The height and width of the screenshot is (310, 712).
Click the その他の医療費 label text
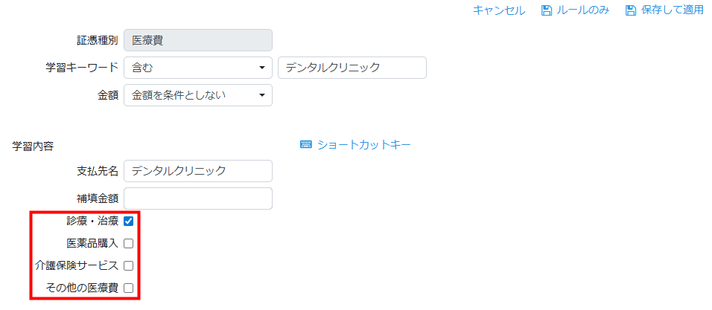coord(87,288)
